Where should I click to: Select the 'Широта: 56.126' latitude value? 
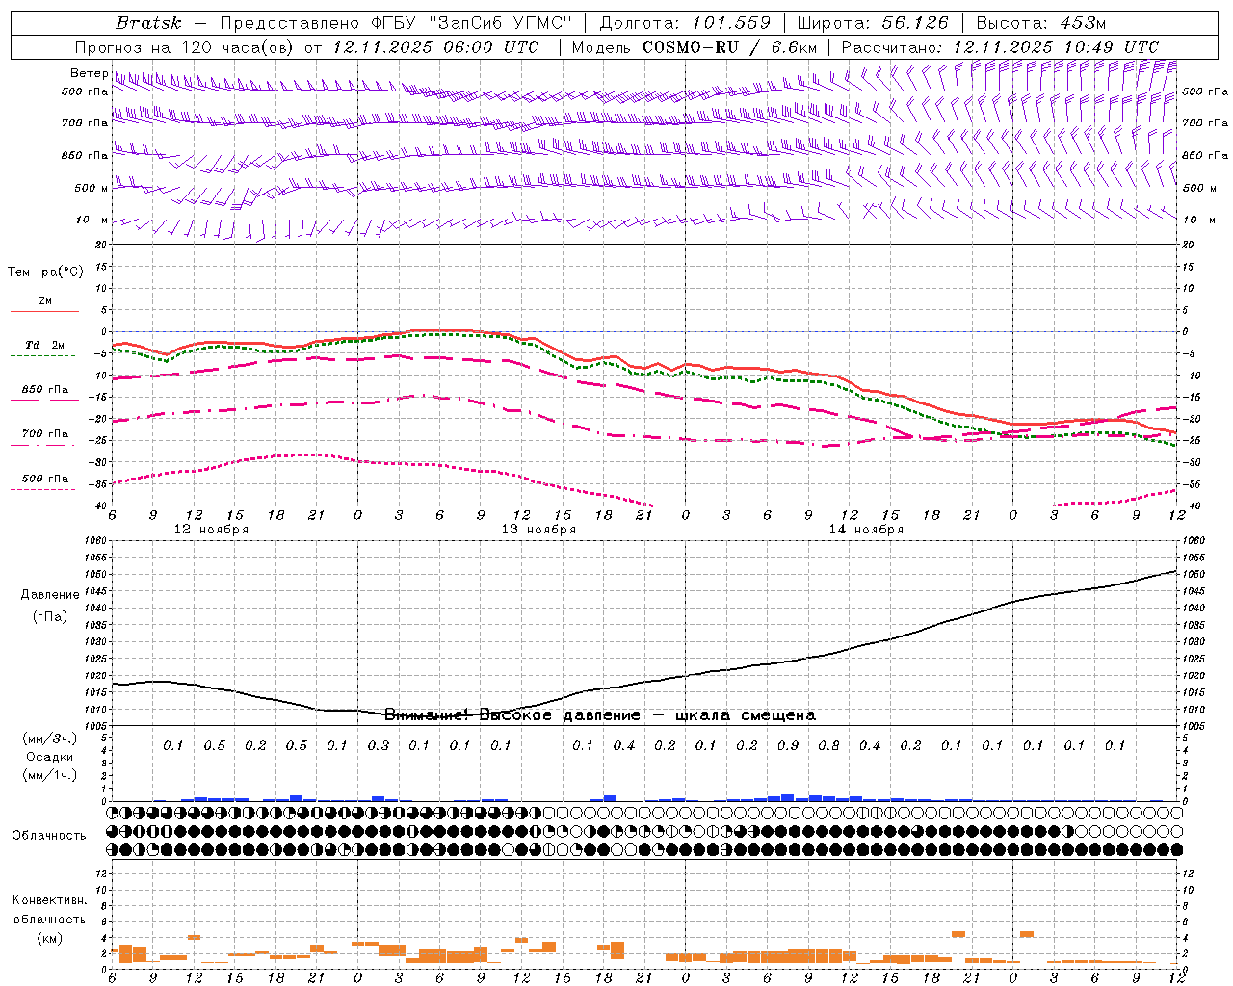click(x=874, y=23)
